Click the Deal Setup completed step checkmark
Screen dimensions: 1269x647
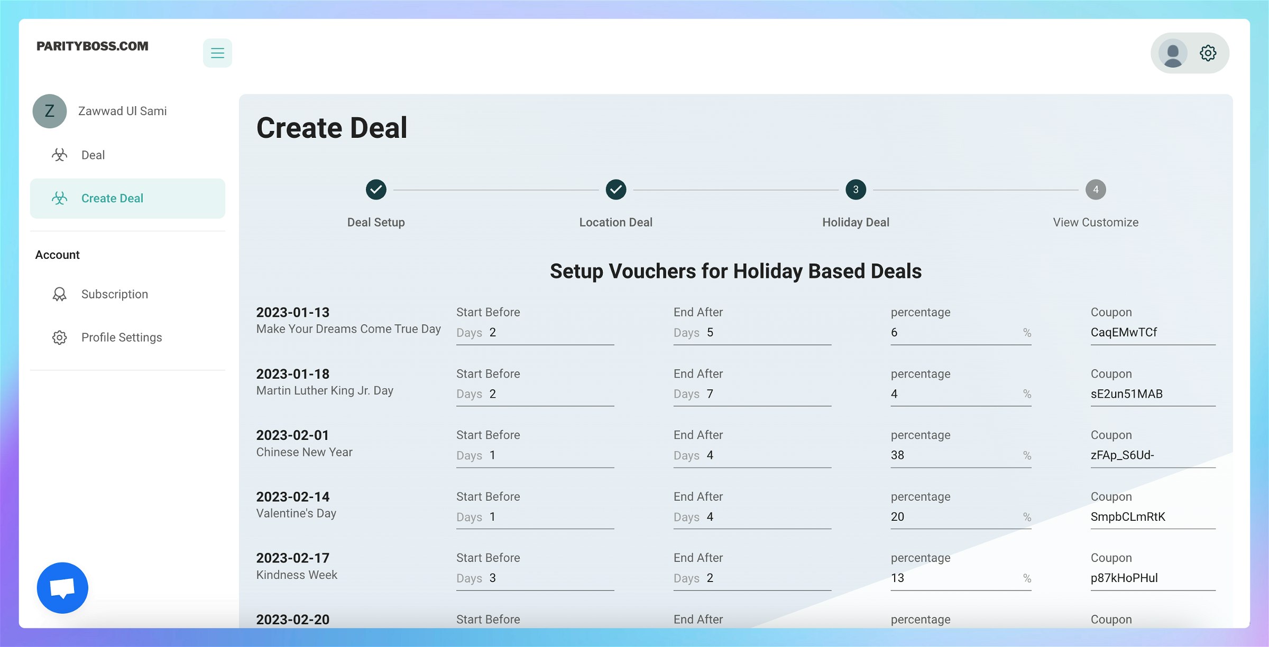pos(376,190)
